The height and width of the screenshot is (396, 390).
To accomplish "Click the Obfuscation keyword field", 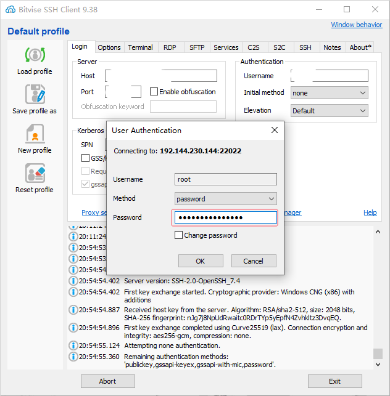I will 183,107.
